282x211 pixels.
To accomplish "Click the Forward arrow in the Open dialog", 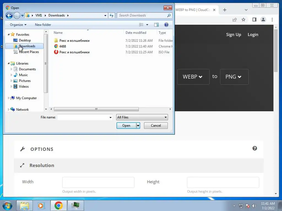I will click(17, 15).
